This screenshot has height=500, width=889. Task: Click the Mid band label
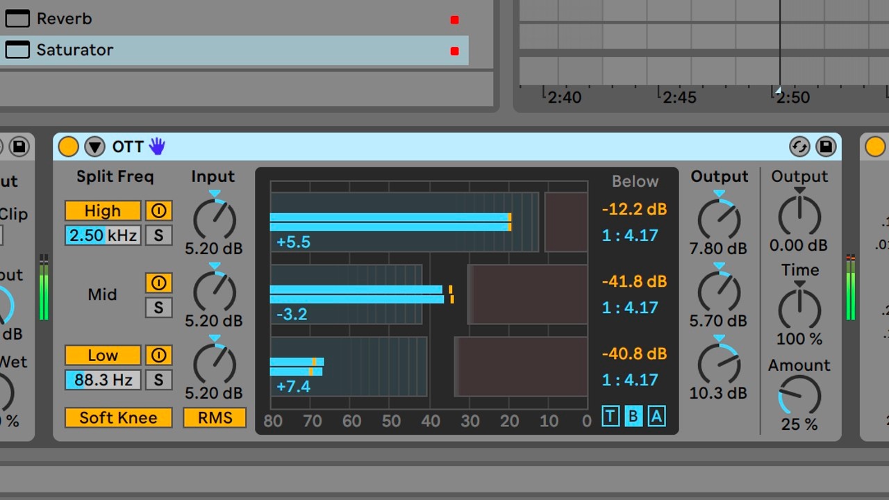point(102,294)
